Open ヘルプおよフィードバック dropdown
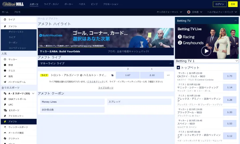This screenshot has width=240, height=144. (222, 12)
